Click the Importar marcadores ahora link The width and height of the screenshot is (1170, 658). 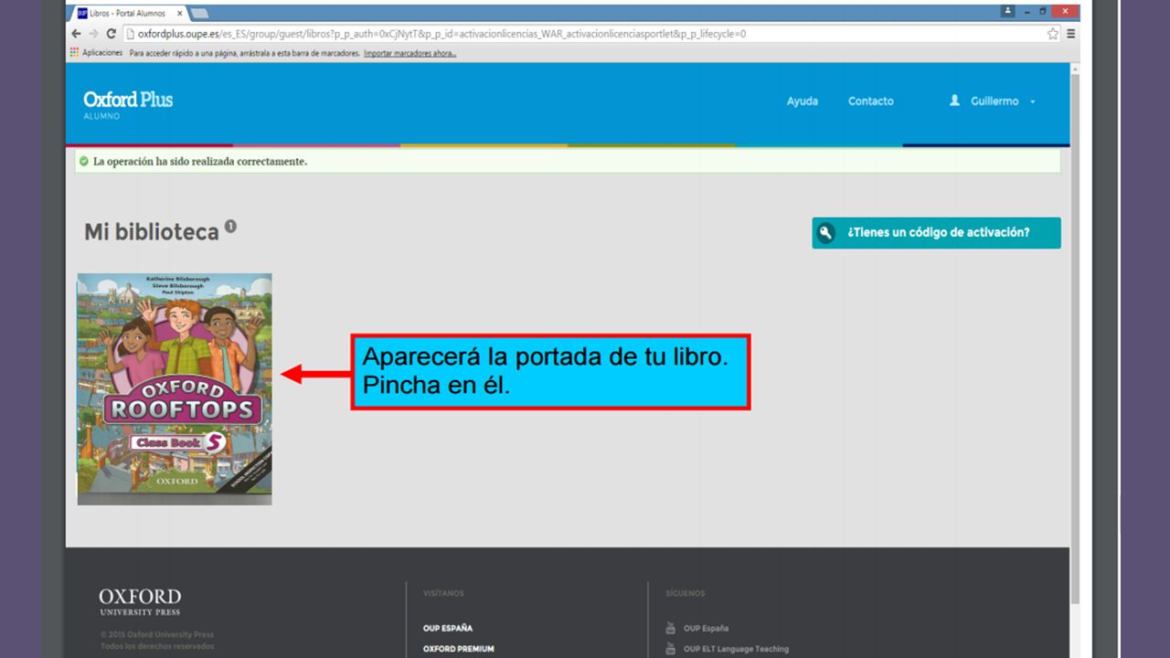pos(409,53)
